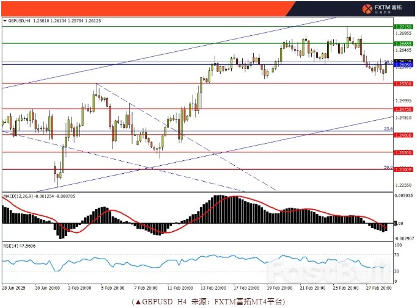The image size is (417, 308).
Task: Click the 13 Feb 20:00 time axis label
Action: tap(213, 287)
